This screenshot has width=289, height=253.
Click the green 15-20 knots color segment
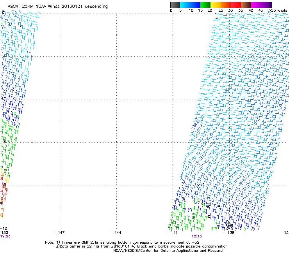coord(205,5)
